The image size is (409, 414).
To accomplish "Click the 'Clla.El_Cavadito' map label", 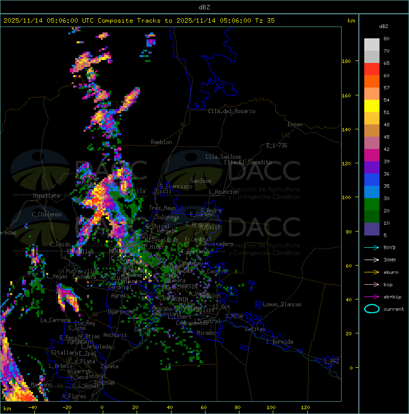I will click(248, 162).
